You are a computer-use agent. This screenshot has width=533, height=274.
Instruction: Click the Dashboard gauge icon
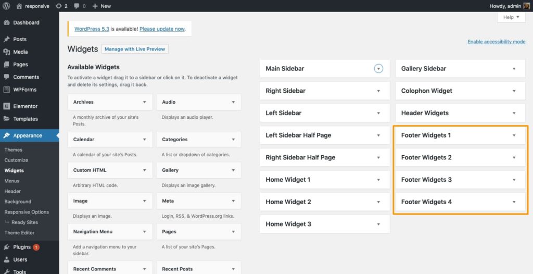pos(6,22)
